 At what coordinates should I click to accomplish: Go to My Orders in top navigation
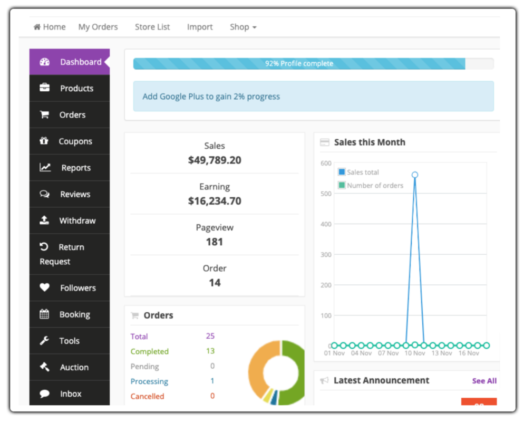point(98,26)
